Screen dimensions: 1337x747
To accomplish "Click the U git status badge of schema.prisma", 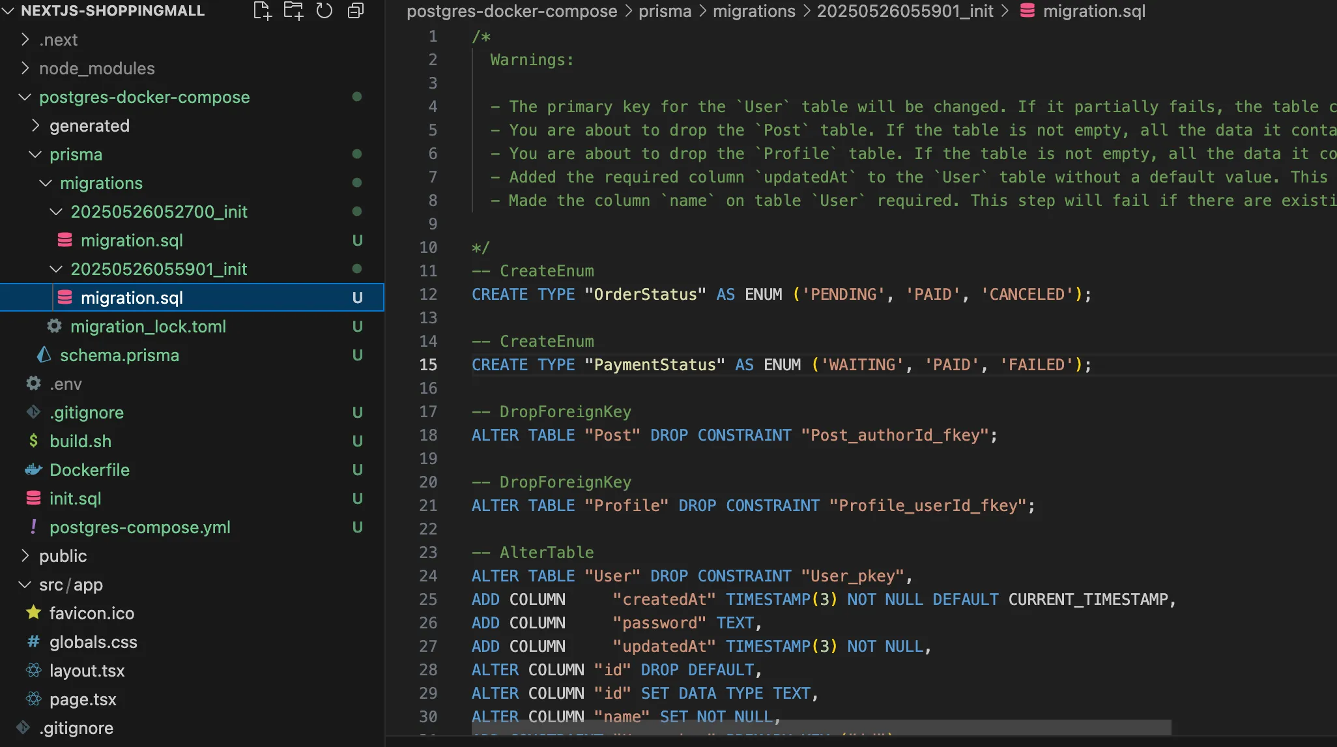I will [357, 355].
